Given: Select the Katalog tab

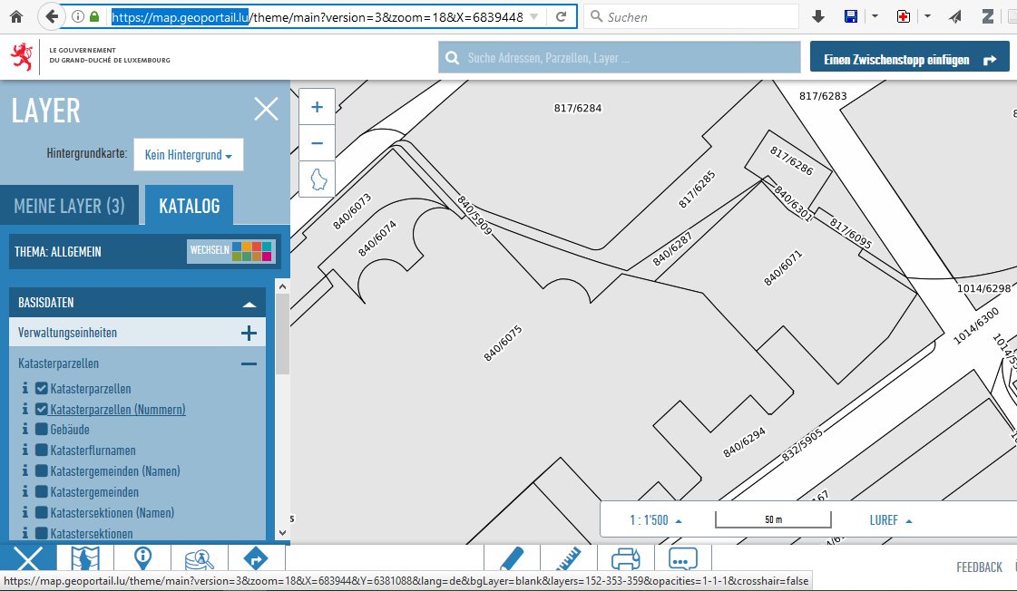Looking at the screenshot, I should point(189,207).
